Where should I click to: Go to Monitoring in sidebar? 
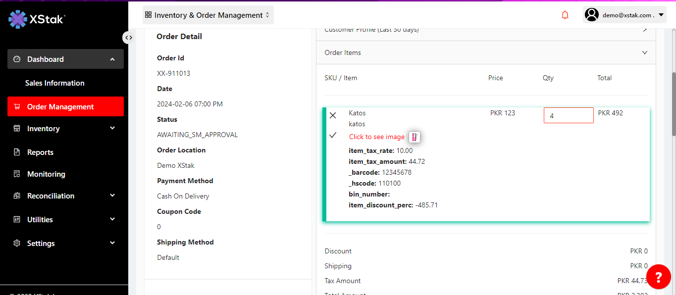pos(46,174)
